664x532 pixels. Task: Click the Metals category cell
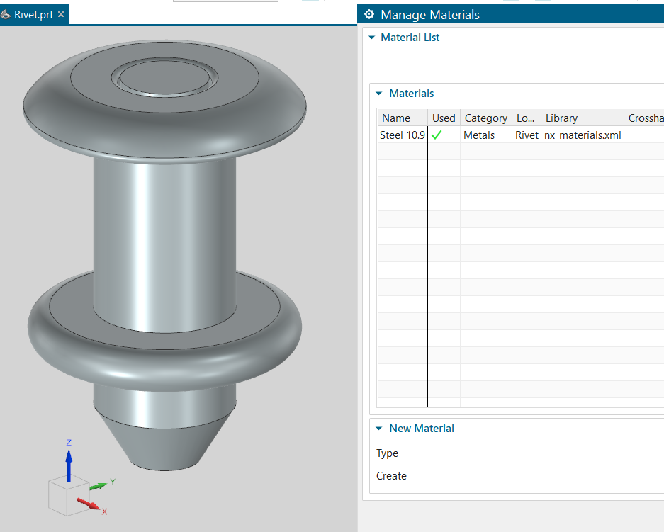pos(479,135)
